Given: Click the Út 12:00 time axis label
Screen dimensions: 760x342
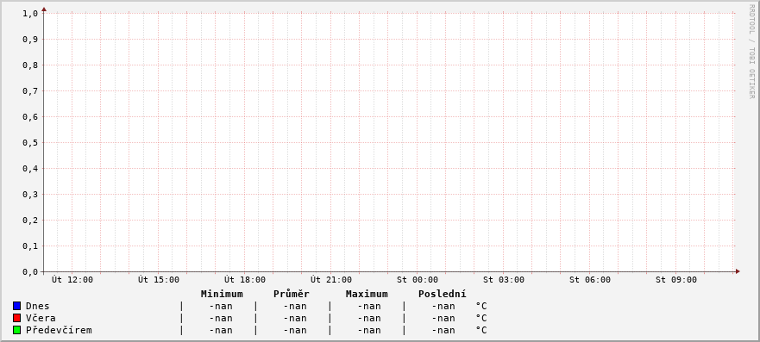Looking at the screenshot, I should click(72, 280).
